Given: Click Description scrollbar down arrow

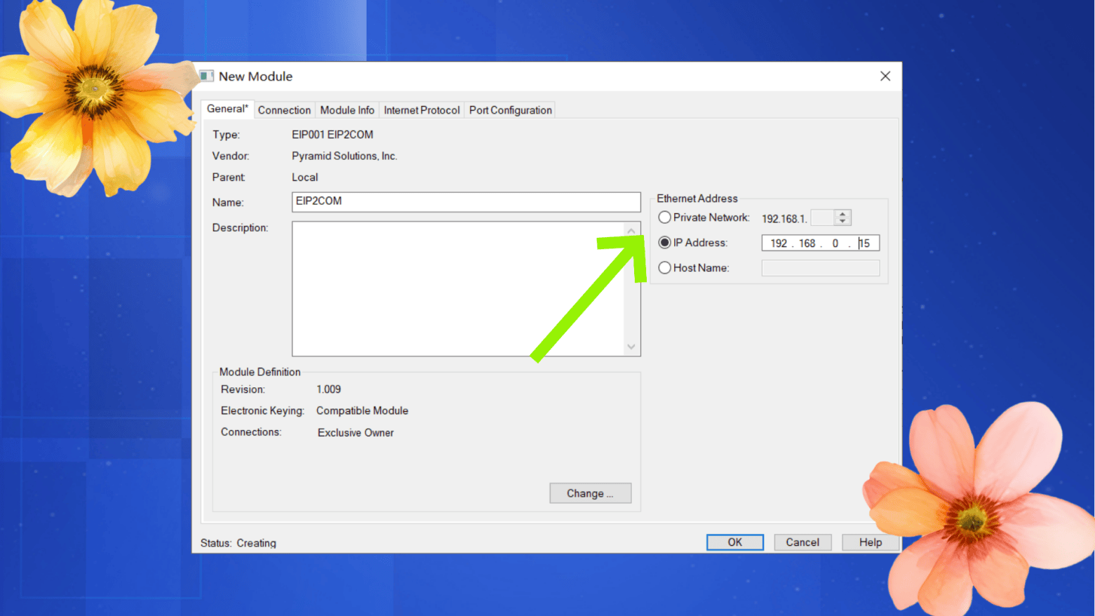Looking at the screenshot, I should [x=631, y=347].
